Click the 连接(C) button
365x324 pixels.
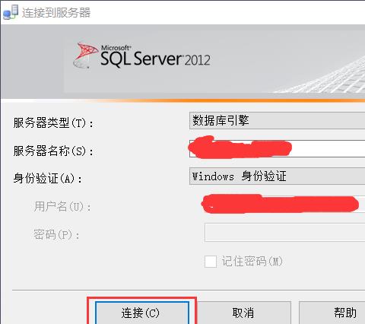tap(142, 313)
